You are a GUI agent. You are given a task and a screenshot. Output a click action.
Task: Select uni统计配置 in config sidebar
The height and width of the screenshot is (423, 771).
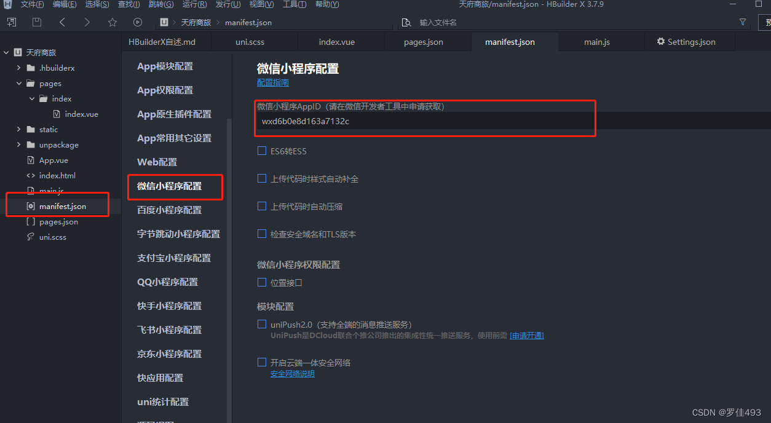click(x=163, y=401)
